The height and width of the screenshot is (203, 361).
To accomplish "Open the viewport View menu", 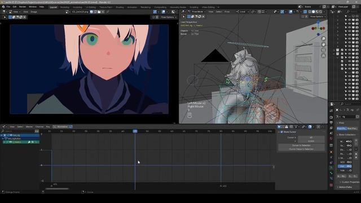I will [210, 11].
